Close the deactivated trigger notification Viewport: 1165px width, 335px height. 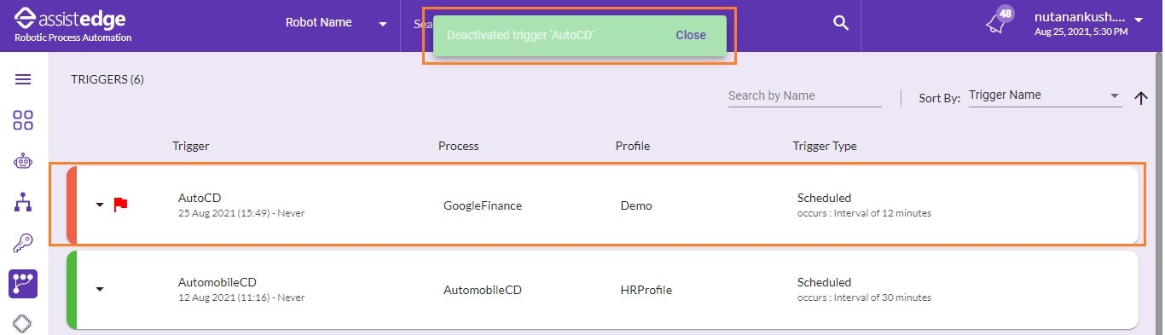click(x=691, y=35)
